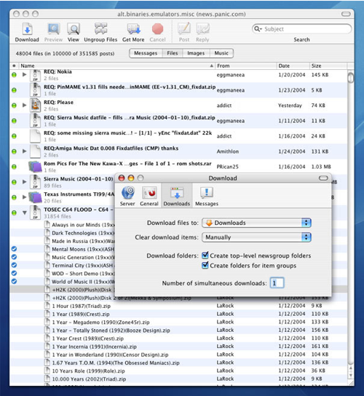Switch to the Messages filter tab
This screenshot has height=396, width=364.
point(146,53)
